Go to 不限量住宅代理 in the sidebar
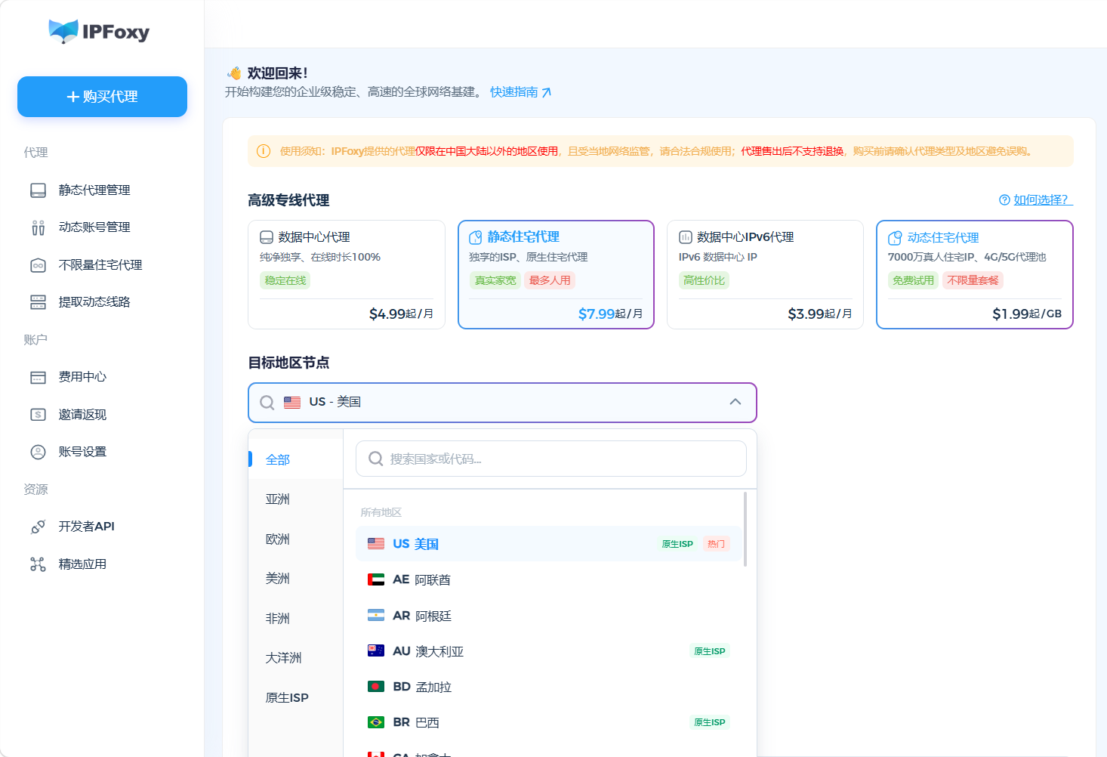 (102, 265)
